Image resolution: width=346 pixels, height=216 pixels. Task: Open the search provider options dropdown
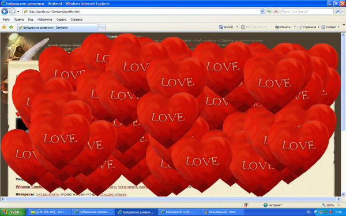[x=343, y=12]
